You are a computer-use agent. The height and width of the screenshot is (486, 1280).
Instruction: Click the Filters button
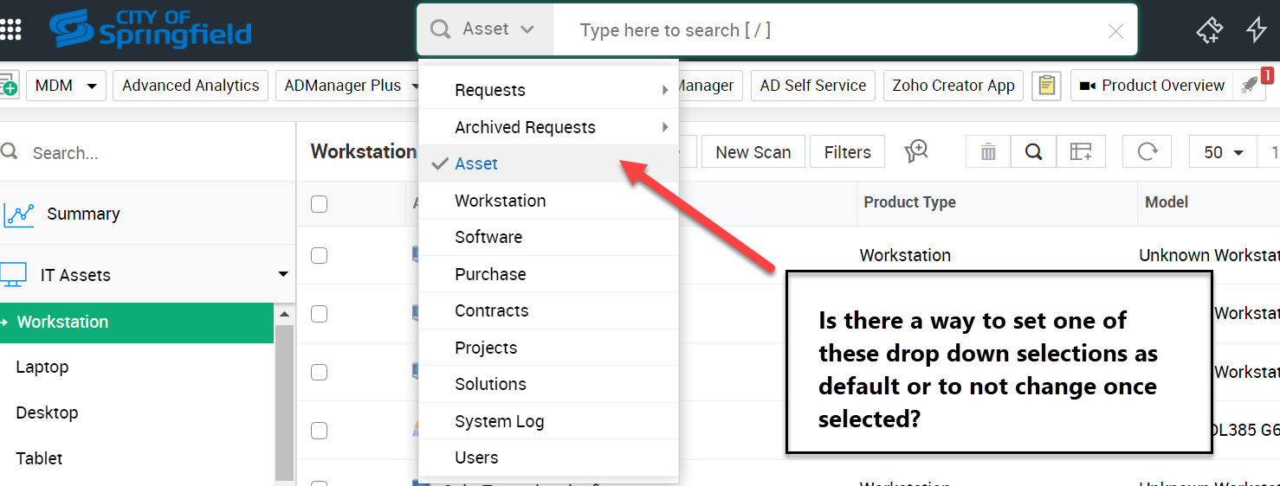click(847, 152)
